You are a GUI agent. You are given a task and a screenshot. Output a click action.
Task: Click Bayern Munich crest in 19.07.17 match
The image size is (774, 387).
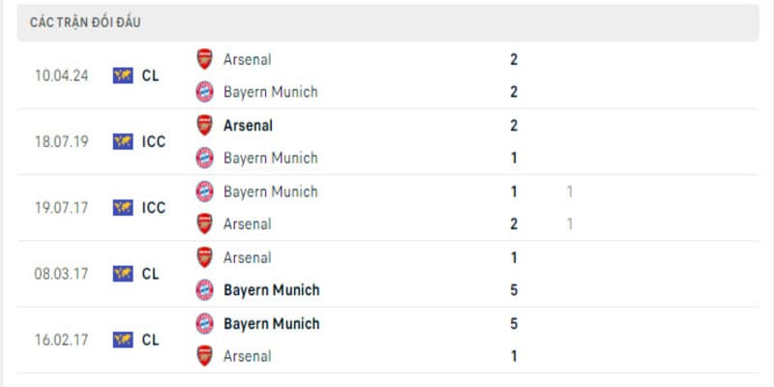click(204, 191)
